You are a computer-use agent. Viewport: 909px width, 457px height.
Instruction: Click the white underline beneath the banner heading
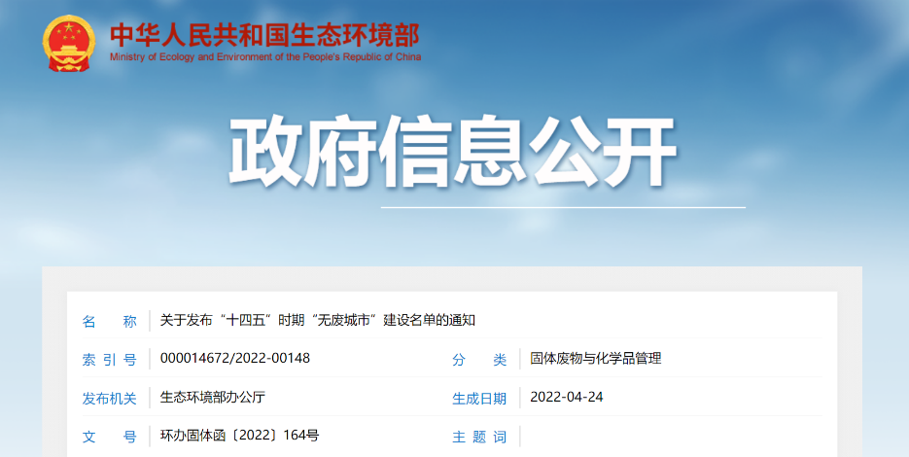[x=562, y=207]
